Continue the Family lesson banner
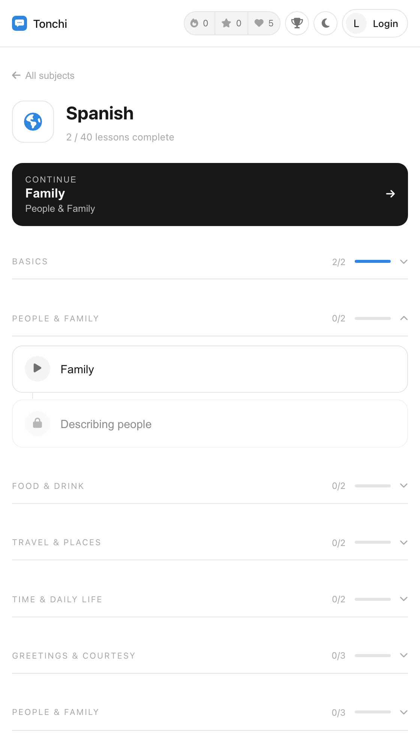 [x=210, y=195]
